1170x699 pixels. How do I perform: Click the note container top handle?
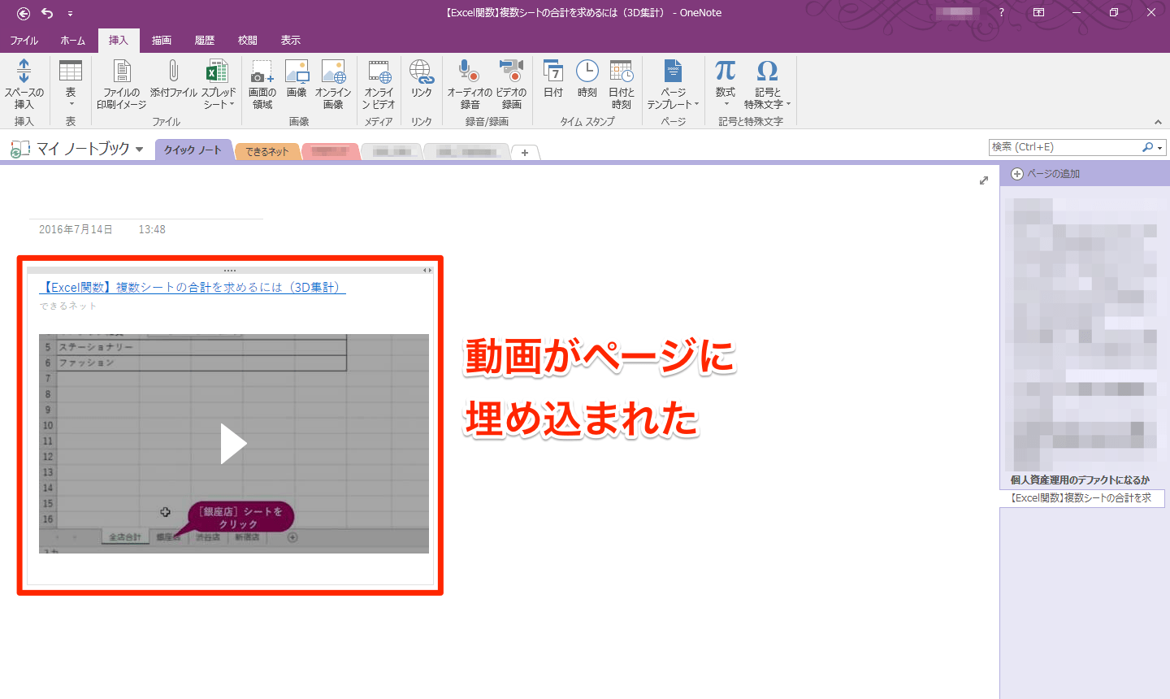pyautogui.click(x=230, y=271)
